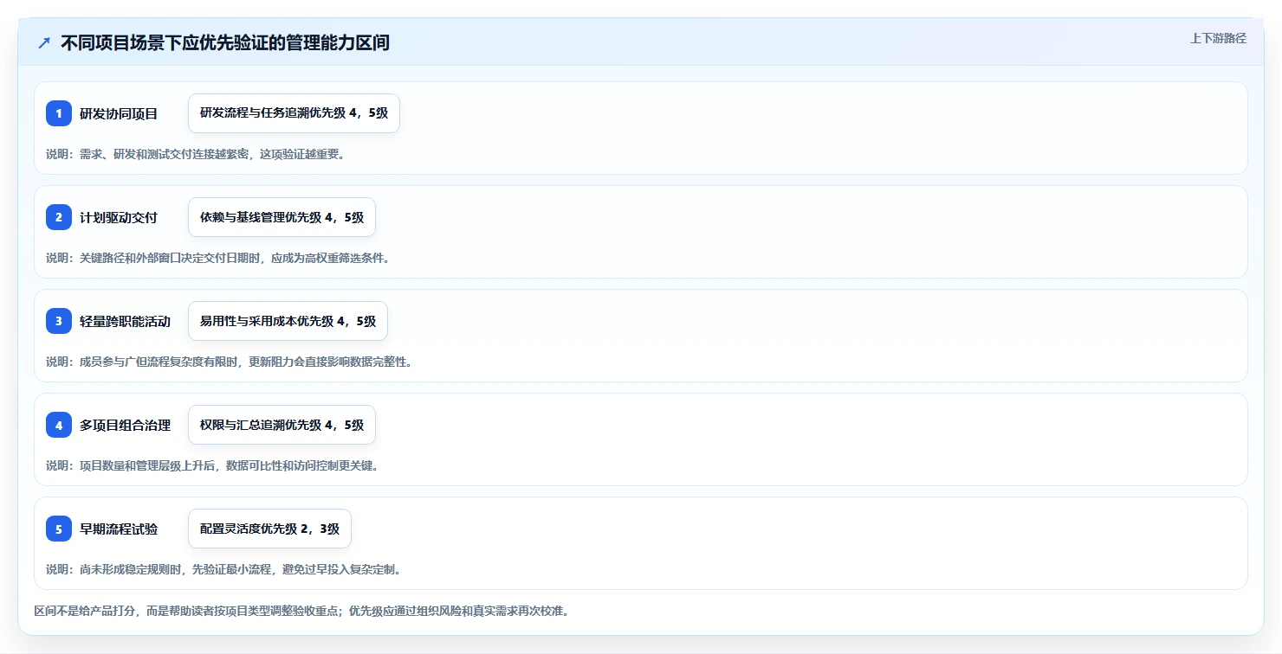
Task: Click the note starting 说明：成员参与广但流程复杂度
Action: [x=230, y=362]
